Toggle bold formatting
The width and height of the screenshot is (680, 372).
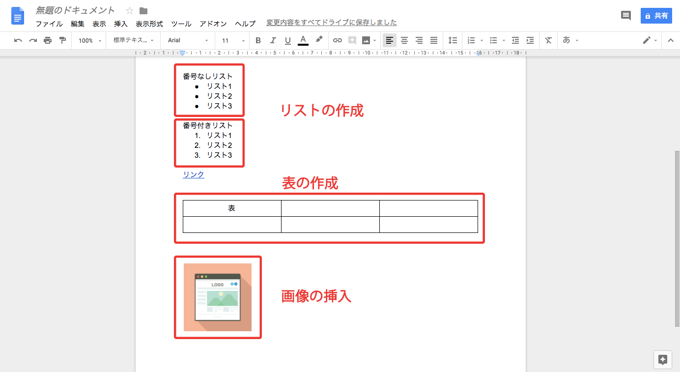click(258, 40)
